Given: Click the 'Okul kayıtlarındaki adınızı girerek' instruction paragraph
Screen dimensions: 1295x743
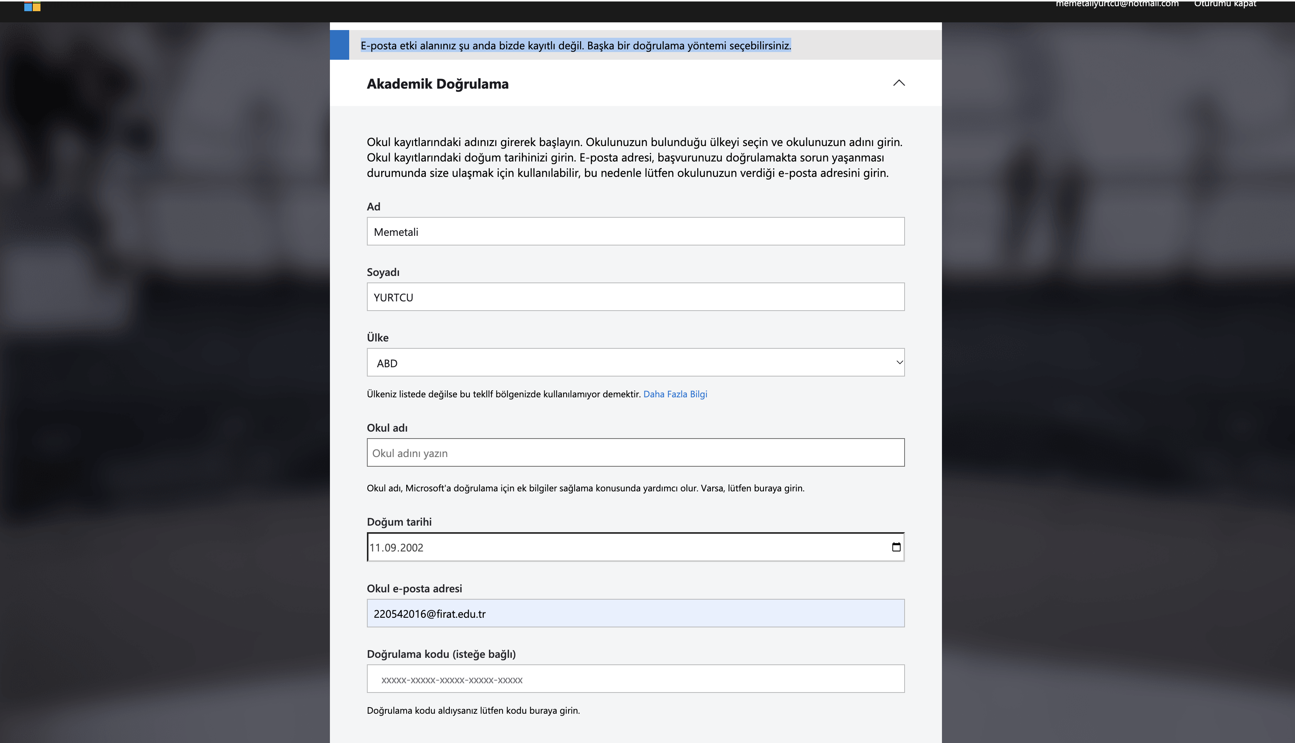Looking at the screenshot, I should (x=635, y=157).
